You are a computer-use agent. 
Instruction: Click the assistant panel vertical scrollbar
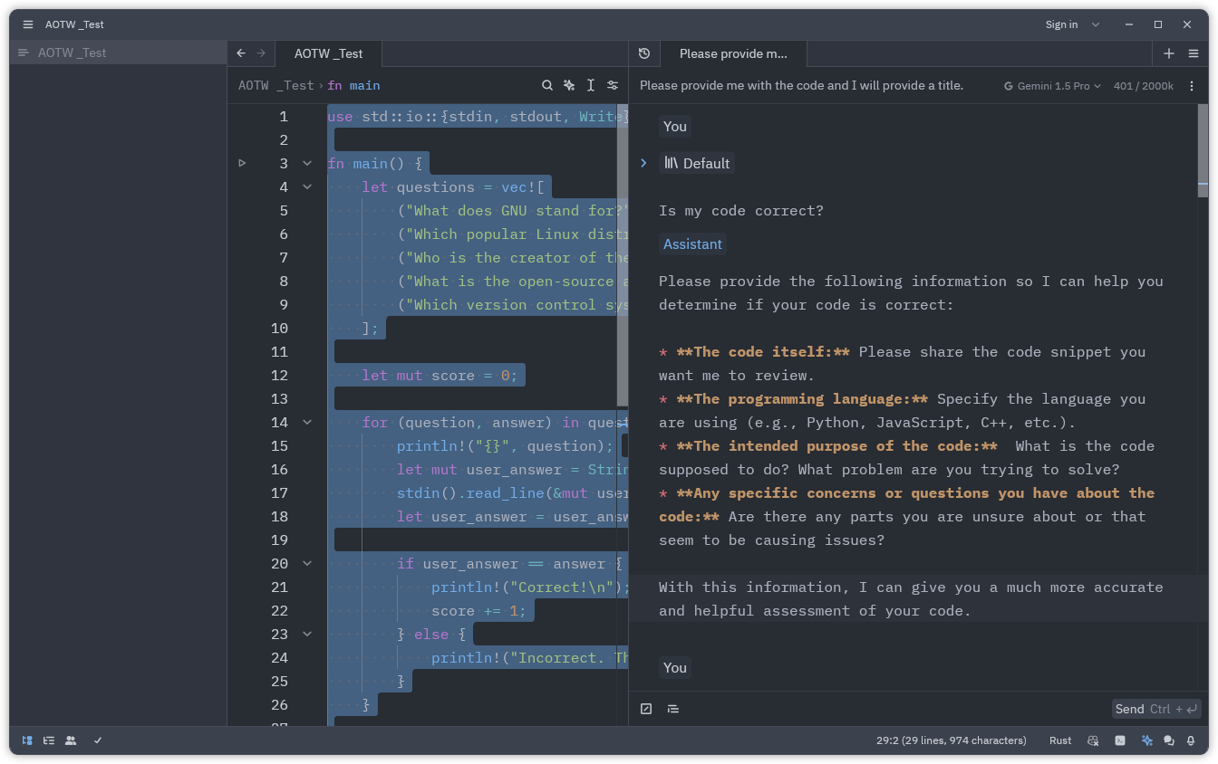1203,149
